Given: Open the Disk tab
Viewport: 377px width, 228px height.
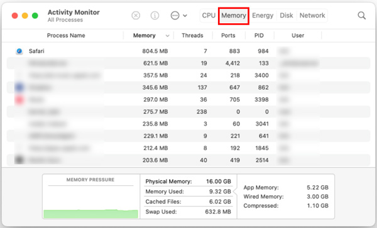Looking at the screenshot, I should point(287,16).
